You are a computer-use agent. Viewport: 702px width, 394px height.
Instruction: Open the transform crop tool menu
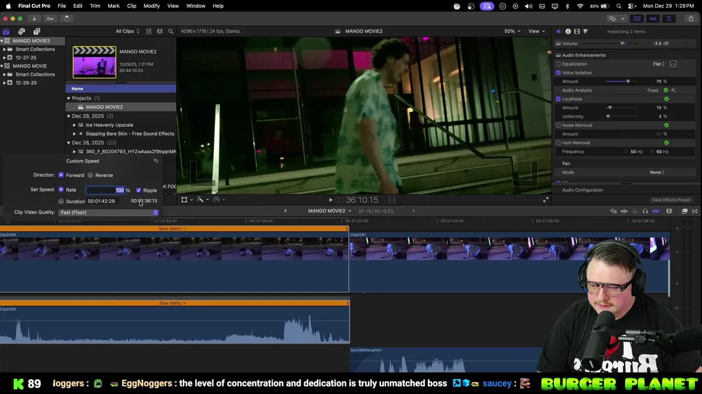pyautogui.click(x=186, y=200)
